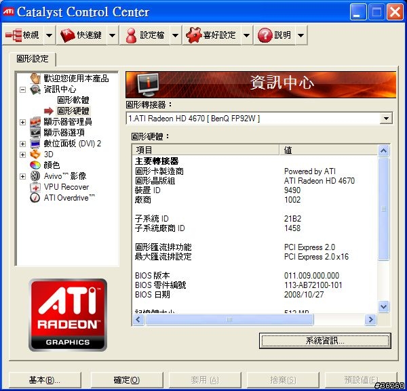Click the horizontal scrollbar thumb

(230, 319)
